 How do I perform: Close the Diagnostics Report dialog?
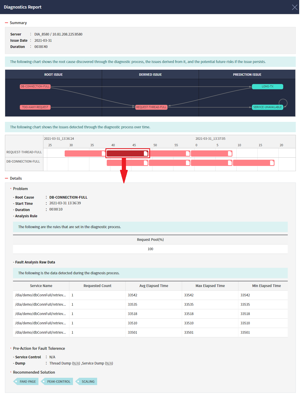click(x=294, y=7)
